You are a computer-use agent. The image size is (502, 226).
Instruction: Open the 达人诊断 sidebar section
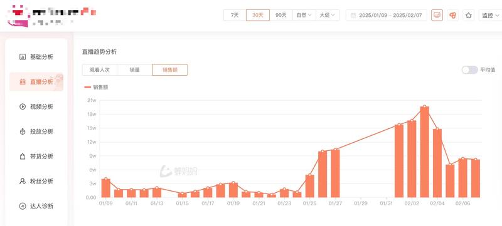[x=36, y=206]
